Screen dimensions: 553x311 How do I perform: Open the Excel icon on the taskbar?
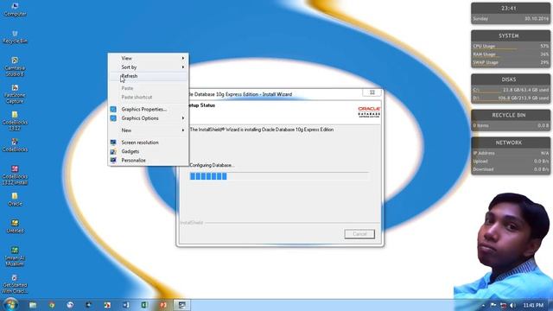144,305
